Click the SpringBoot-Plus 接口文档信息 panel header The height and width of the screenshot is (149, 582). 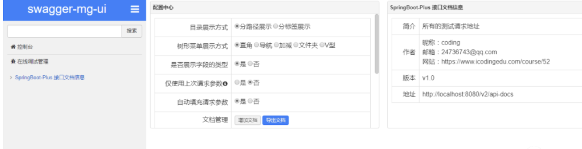coord(484,7)
